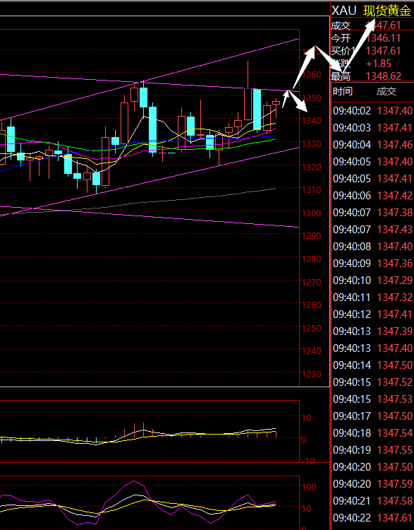This screenshot has height=530, width=414.
Task: Select the tick row at 09:40:12
Action: click(372, 314)
